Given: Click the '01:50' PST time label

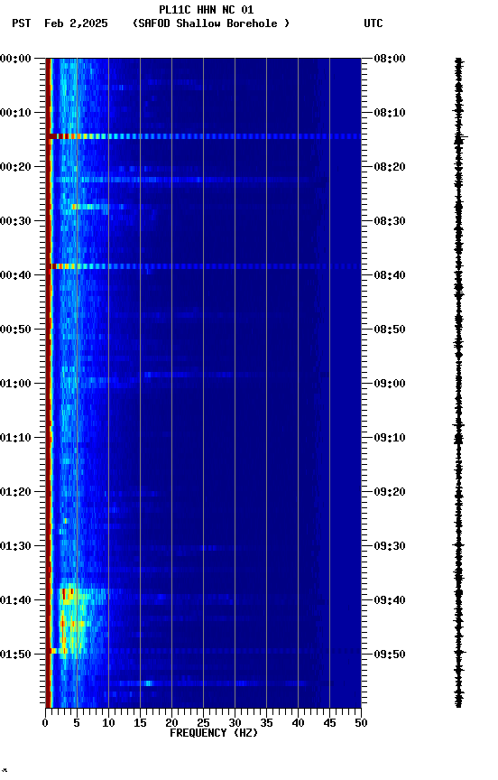Looking at the screenshot, I should (15, 655).
